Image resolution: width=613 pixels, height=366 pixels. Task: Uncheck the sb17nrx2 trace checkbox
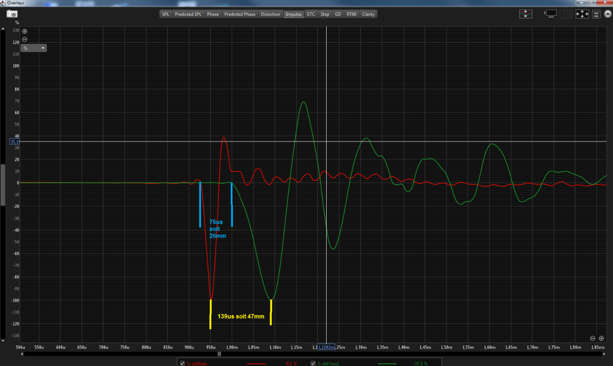[x=313, y=363]
